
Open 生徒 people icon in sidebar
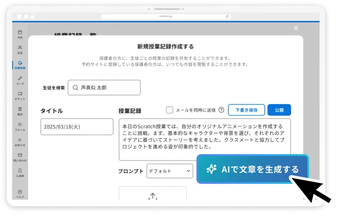(20, 47)
